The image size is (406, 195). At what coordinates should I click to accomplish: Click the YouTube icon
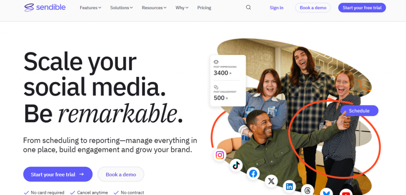coord(346,193)
